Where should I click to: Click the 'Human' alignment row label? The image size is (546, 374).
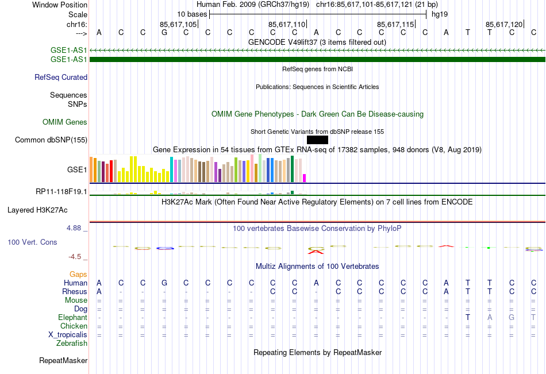pos(75,283)
